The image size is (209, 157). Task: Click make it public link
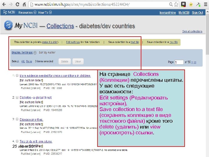pyautogui.click(x=50, y=42)
